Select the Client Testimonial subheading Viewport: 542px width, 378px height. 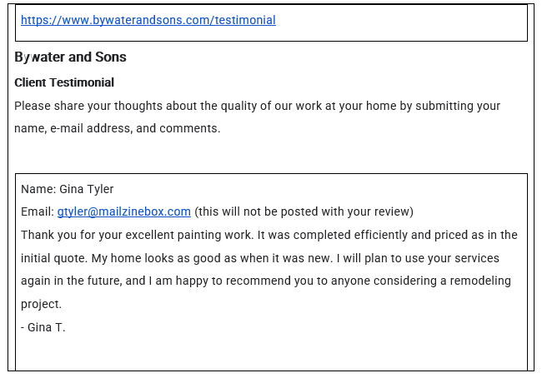coord(64,82)
